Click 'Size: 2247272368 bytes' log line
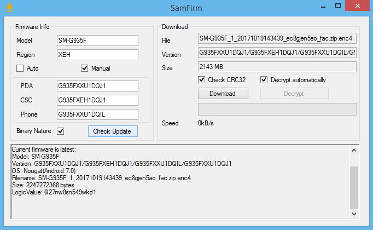Viewport: 373px width, 230px height. tap(43, 185)
